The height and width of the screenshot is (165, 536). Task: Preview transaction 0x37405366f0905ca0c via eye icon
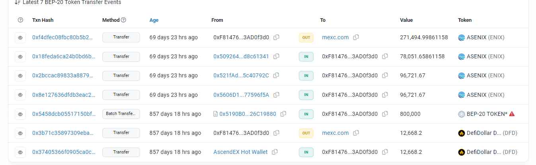pyautogui.click(x=20, y=152)
